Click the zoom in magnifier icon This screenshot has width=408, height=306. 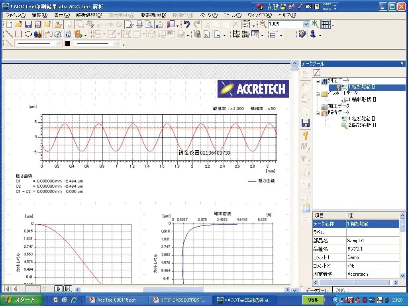(x=315, y=24)
